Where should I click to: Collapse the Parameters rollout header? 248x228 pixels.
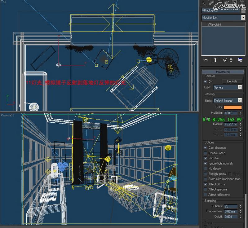click(x=223, y=72)
